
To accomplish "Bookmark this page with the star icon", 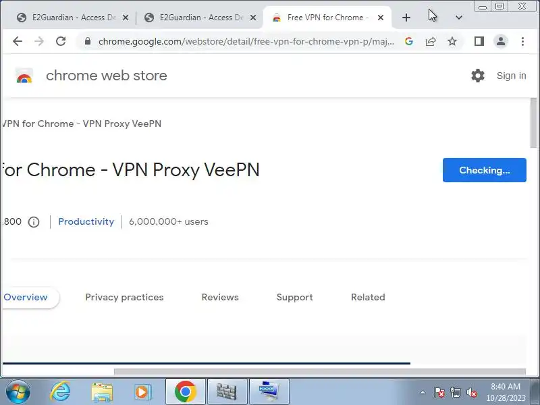I will 452,42.
